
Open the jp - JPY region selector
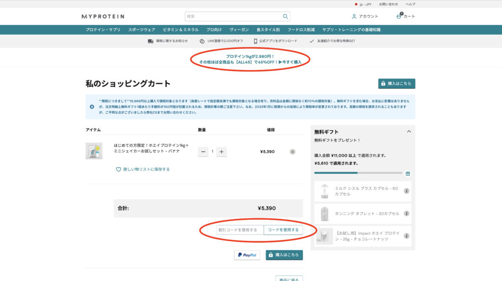click(x=363, y=4)
